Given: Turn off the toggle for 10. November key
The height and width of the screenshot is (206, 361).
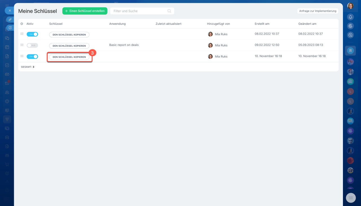Looking at the screenshot, I should (32, 57).
